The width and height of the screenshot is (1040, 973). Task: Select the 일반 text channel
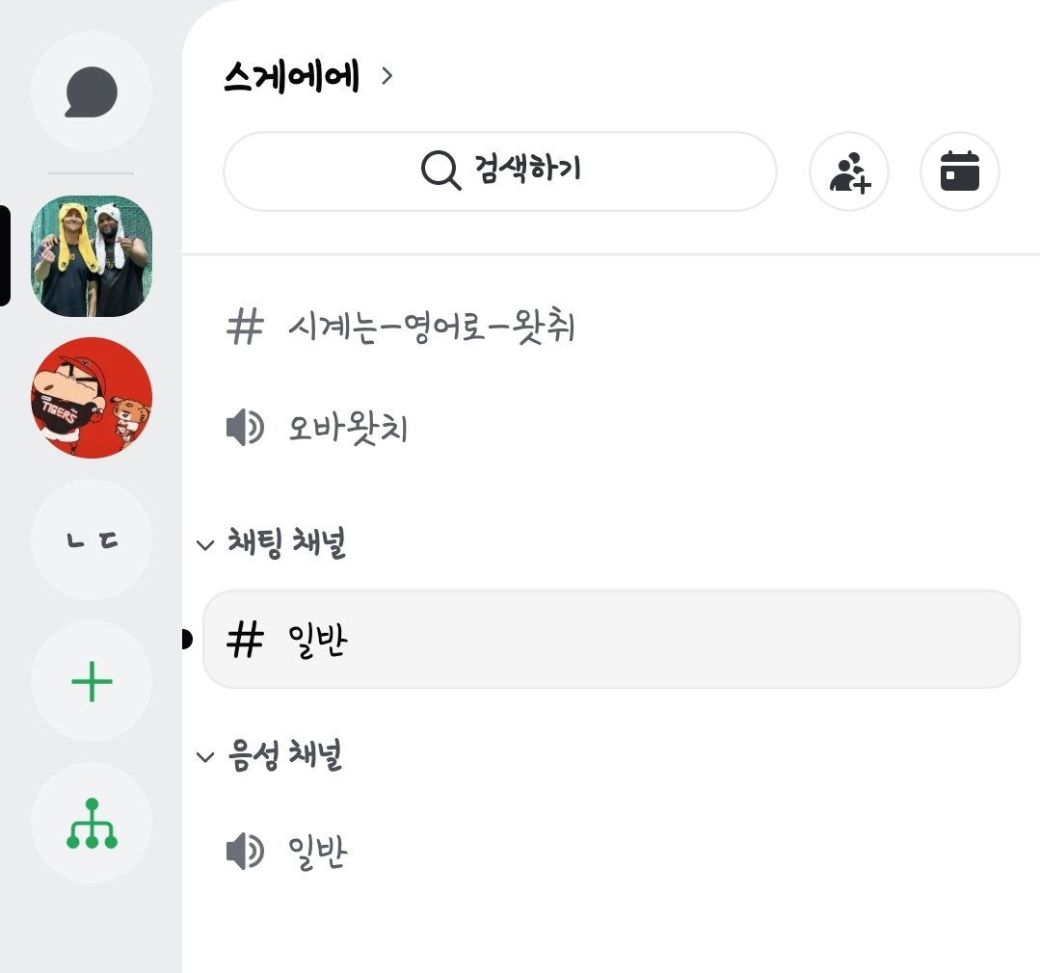[611, 640]
